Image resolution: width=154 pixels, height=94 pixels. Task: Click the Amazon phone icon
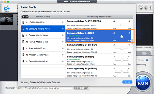[23, 55]
